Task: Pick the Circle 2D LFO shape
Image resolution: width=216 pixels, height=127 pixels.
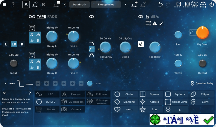Action: point(126,94)
